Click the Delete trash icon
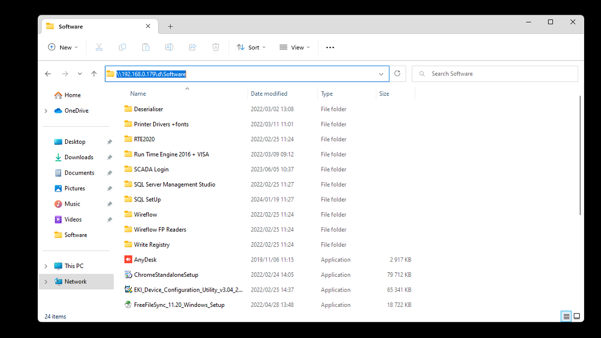This screenshot has height=338, width=601. (216, 47)
